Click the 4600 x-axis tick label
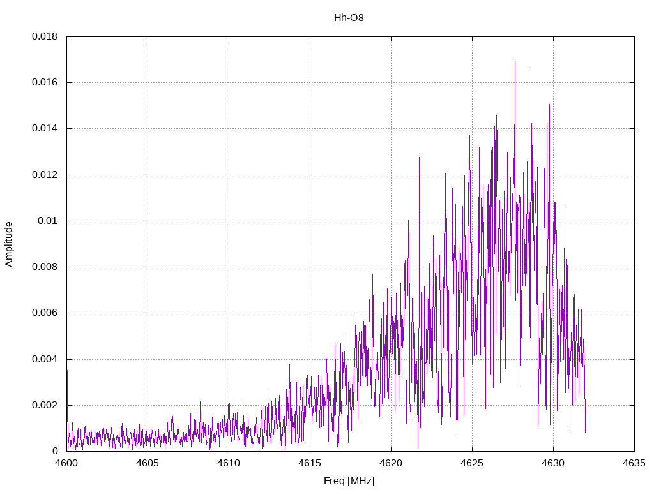Screen dimensions: 654x490 [x=66, y=463]
